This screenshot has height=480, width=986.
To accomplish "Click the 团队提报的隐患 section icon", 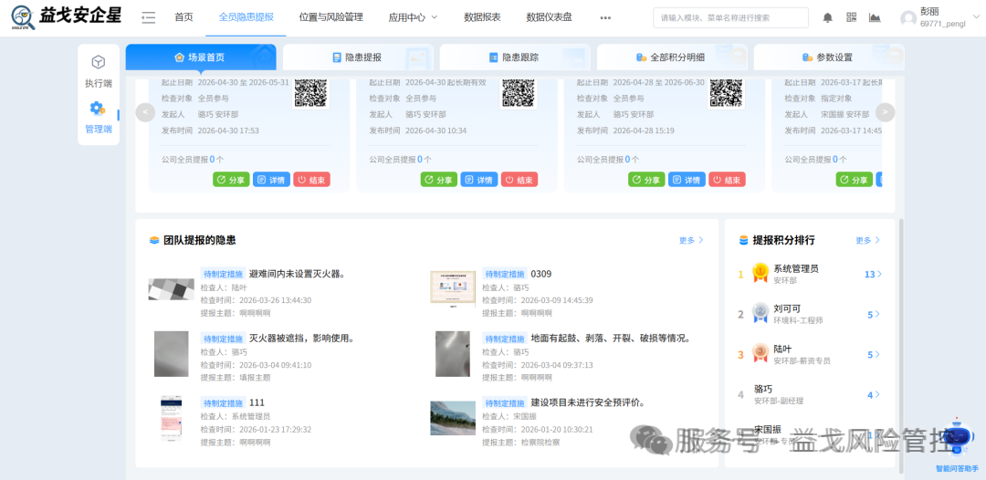I will tap(154, 241).
